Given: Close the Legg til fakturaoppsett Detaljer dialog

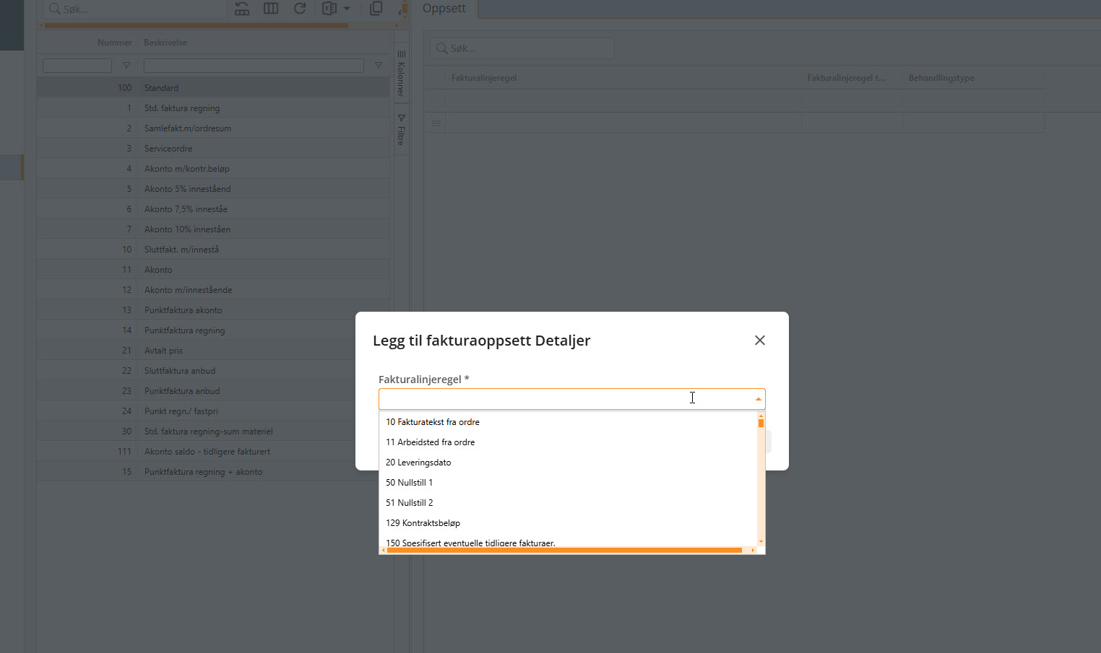Looking at the screenshot, I should 759,340.
